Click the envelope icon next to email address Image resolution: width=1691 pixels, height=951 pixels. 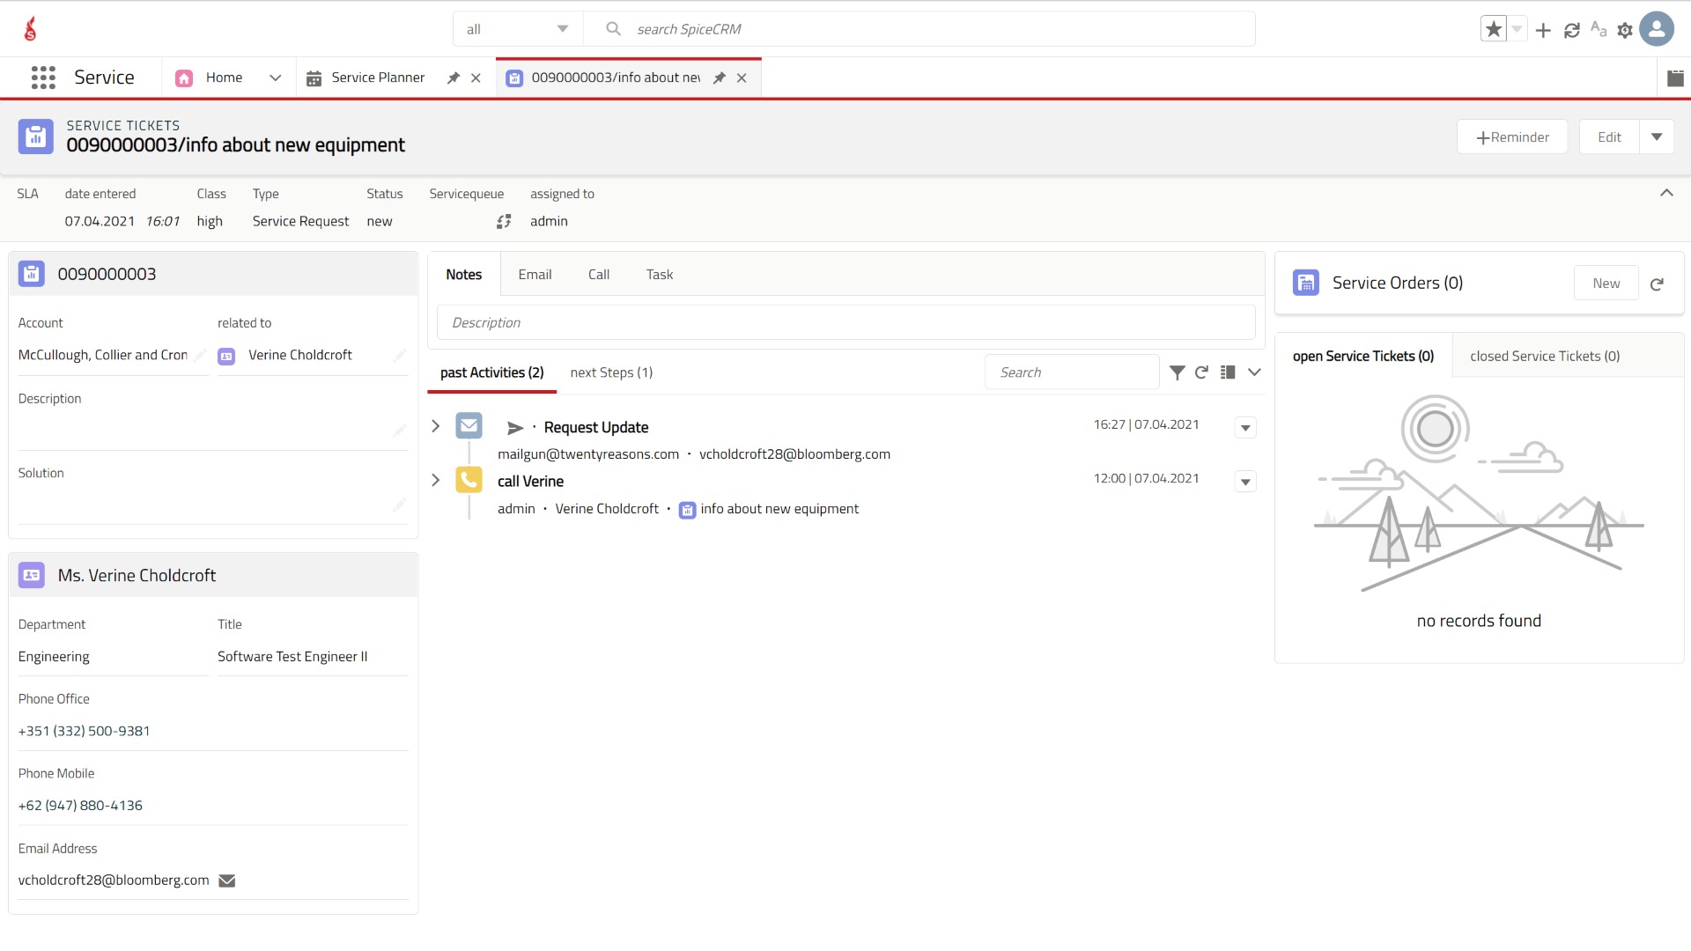226,881
